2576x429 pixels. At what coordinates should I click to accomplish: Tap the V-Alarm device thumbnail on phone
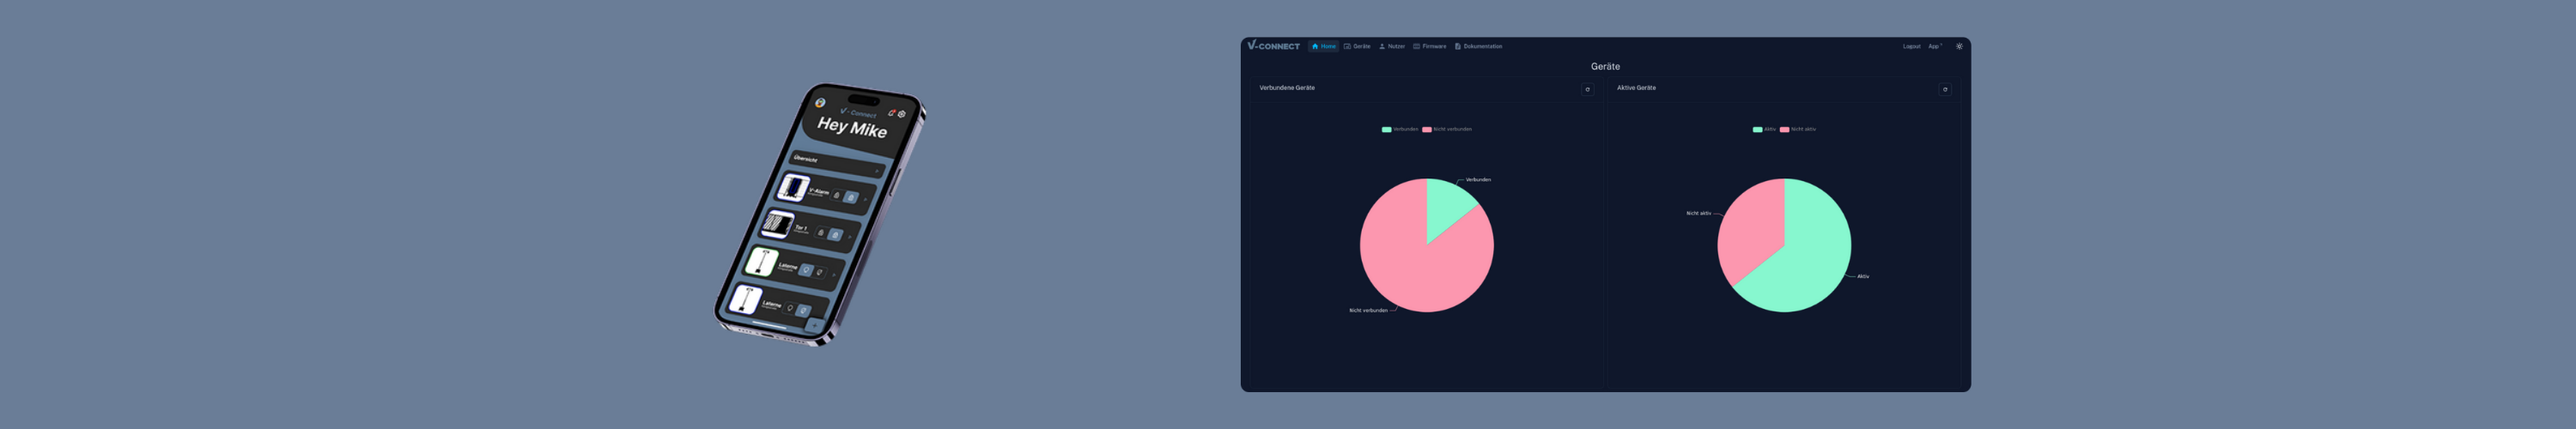point(793,187)
